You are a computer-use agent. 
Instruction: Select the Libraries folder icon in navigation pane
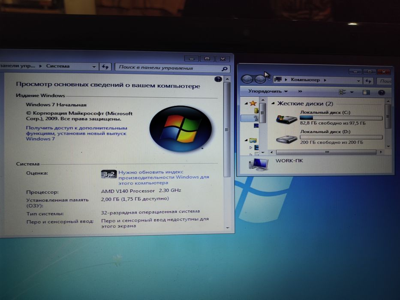253,140
